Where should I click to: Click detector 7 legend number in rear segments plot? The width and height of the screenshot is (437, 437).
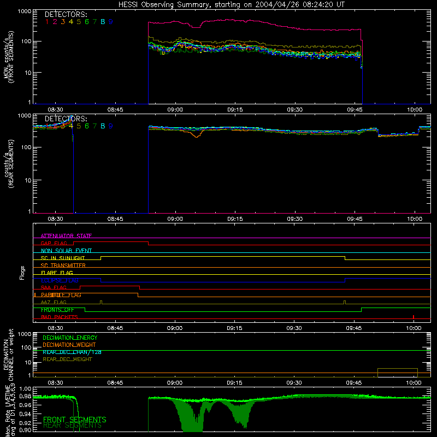click(95, 126)
